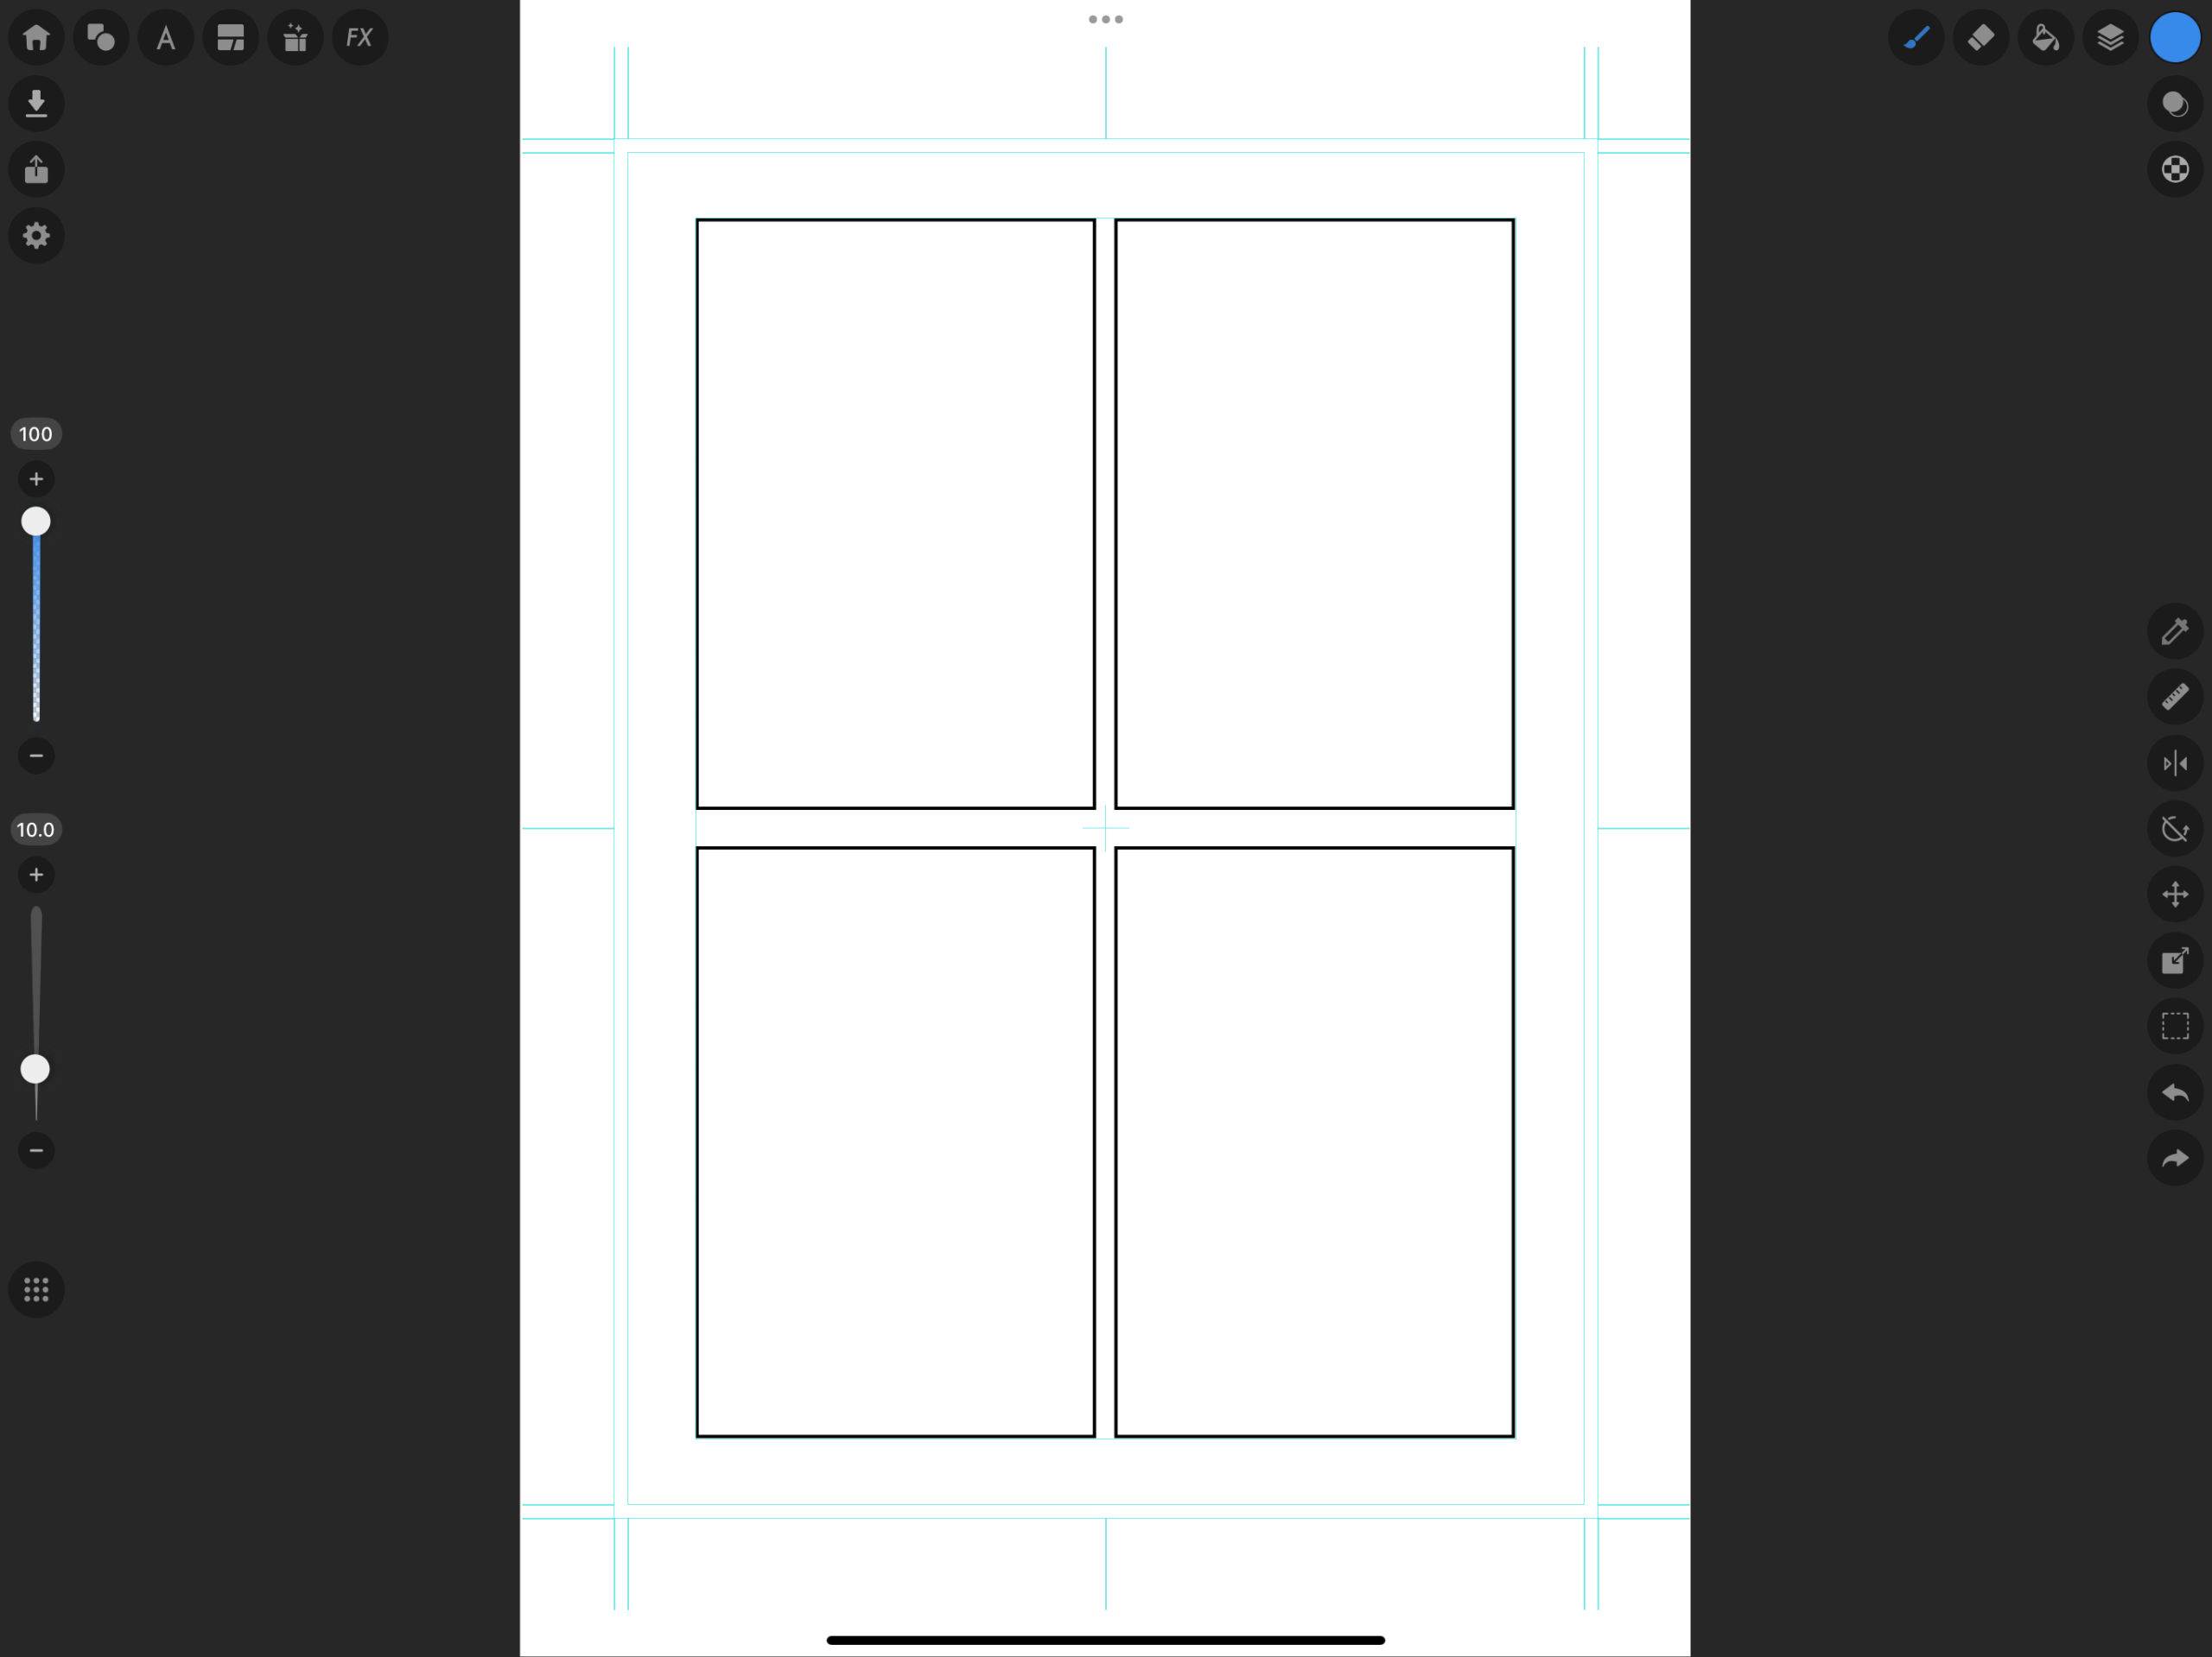
Task: Click the brush size slider handle
Action: (36, 1069)
